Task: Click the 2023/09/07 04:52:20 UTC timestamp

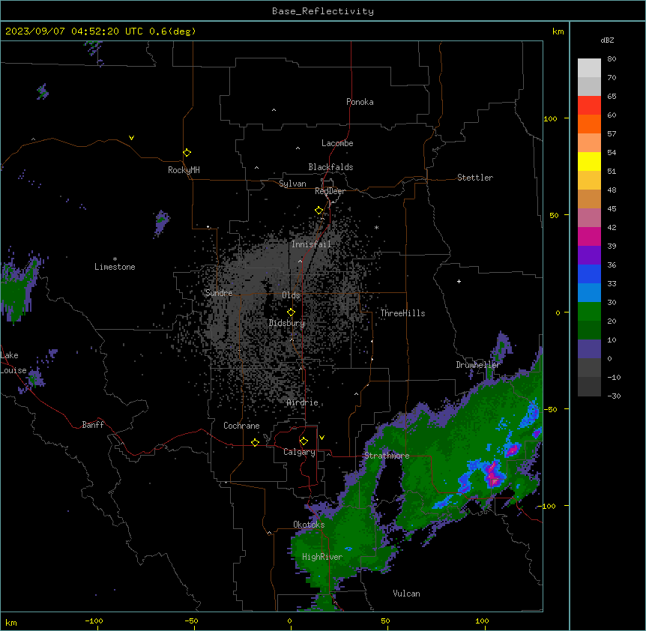Action: point(74,31)
